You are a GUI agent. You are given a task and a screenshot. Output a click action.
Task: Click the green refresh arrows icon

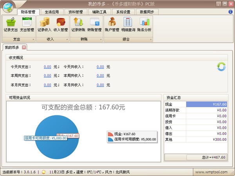(x=221, y=67)
